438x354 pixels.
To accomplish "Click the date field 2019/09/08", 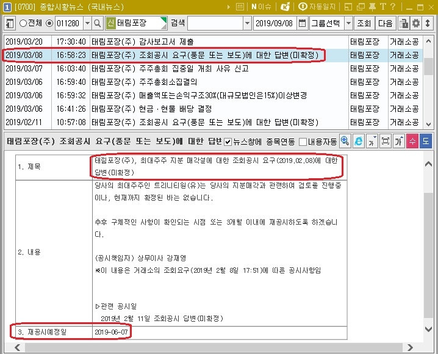I will tap(275, 23).
